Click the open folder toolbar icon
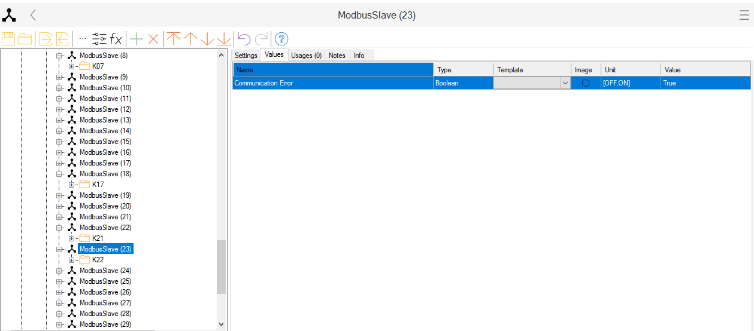 click(x=25, y=39)
